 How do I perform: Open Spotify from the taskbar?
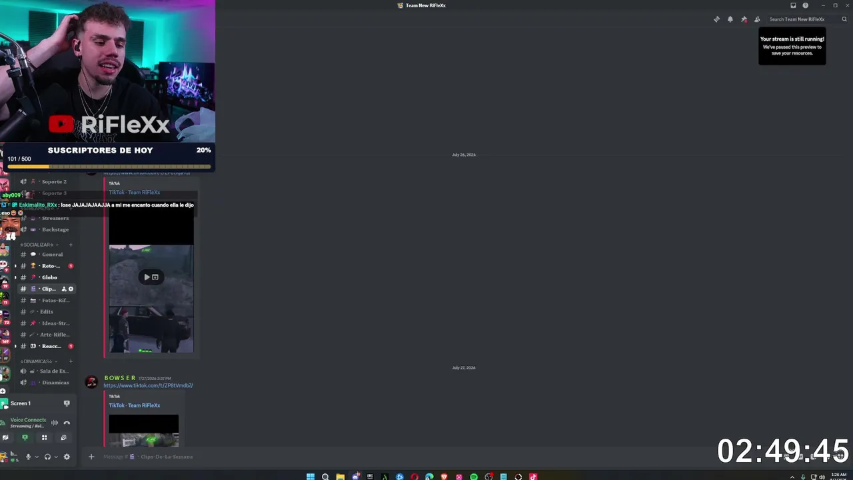coord(474,477)
